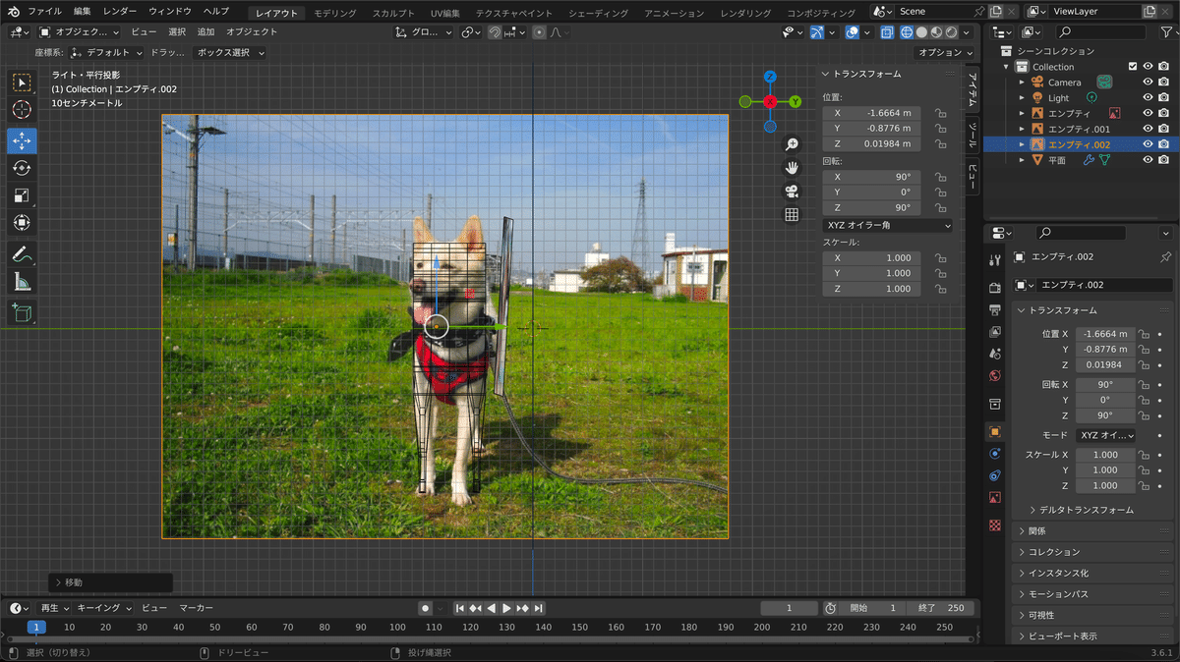Click the pan view hand gizmo
The width and height of the screenshot is (1180, 662).
coord(792,168)
